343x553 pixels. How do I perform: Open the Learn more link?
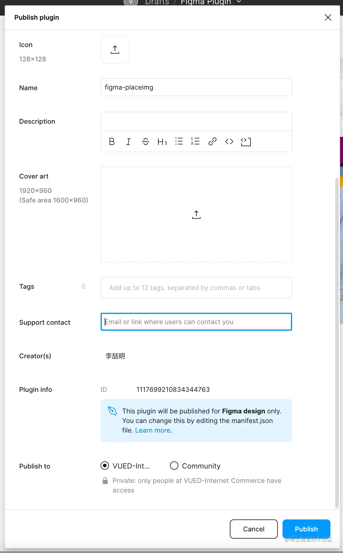click(x=153, y=430)
